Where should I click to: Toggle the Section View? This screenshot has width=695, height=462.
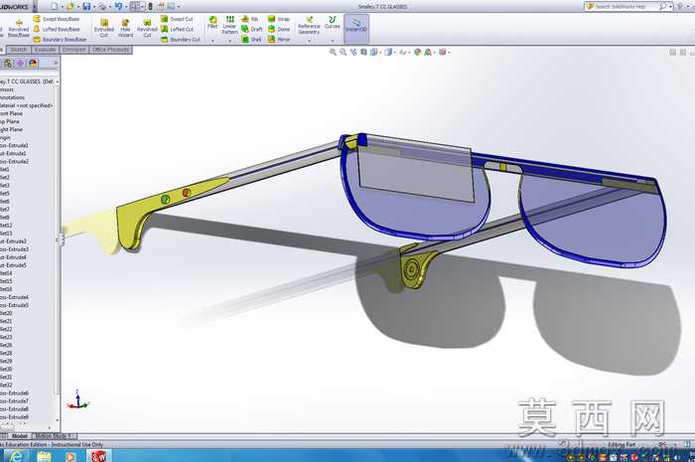click(x=363, y=53)
